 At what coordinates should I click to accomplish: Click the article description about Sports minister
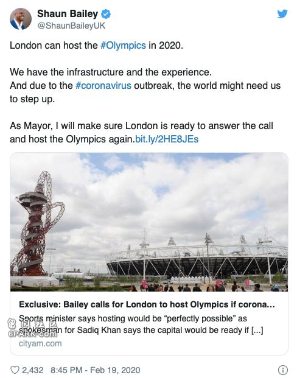141,324
